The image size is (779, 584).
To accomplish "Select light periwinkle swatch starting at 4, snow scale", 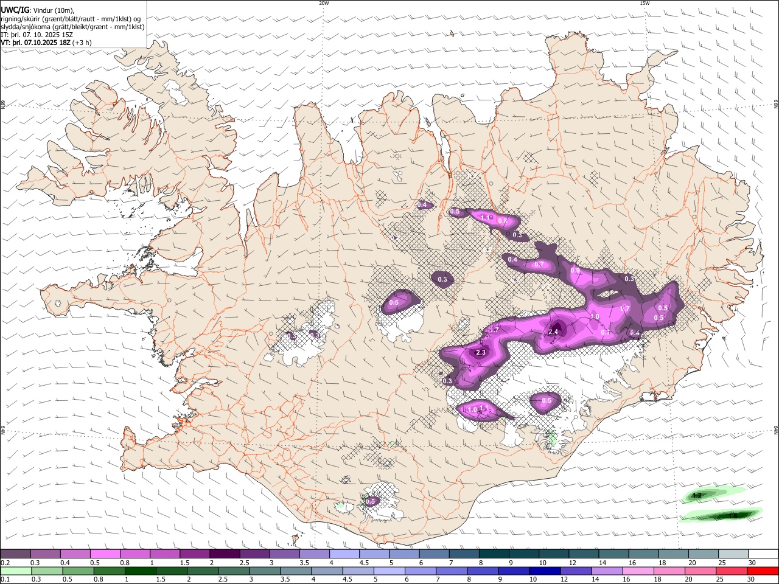I will pyautogui.click(x=344, y=554).
